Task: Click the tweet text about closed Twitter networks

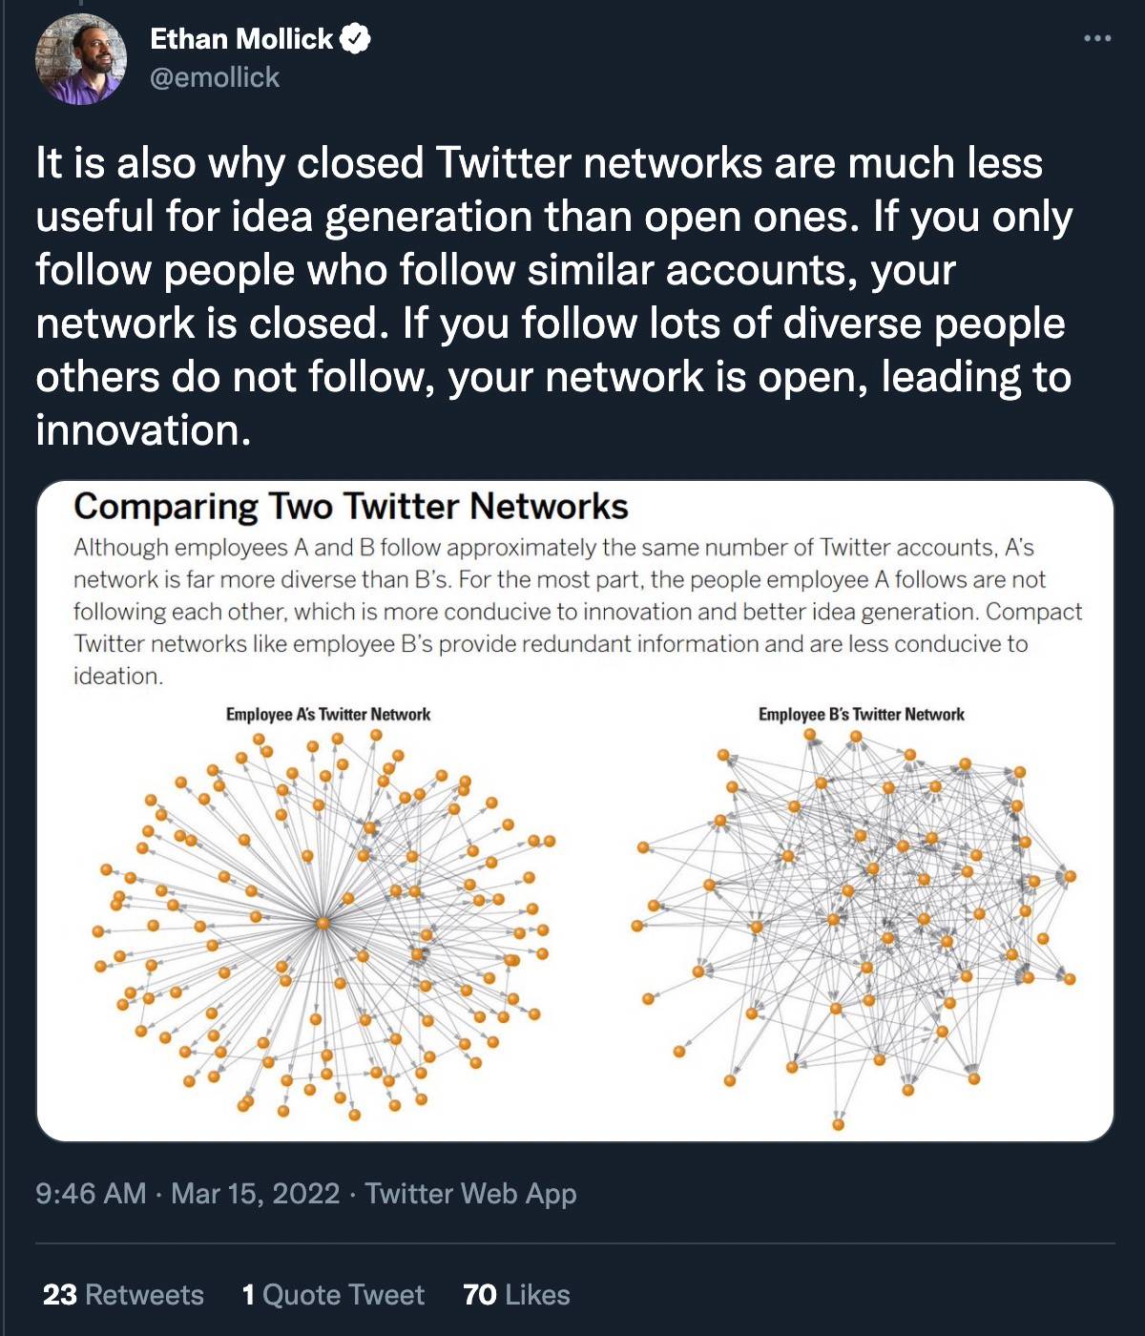Action: [554, 297]
